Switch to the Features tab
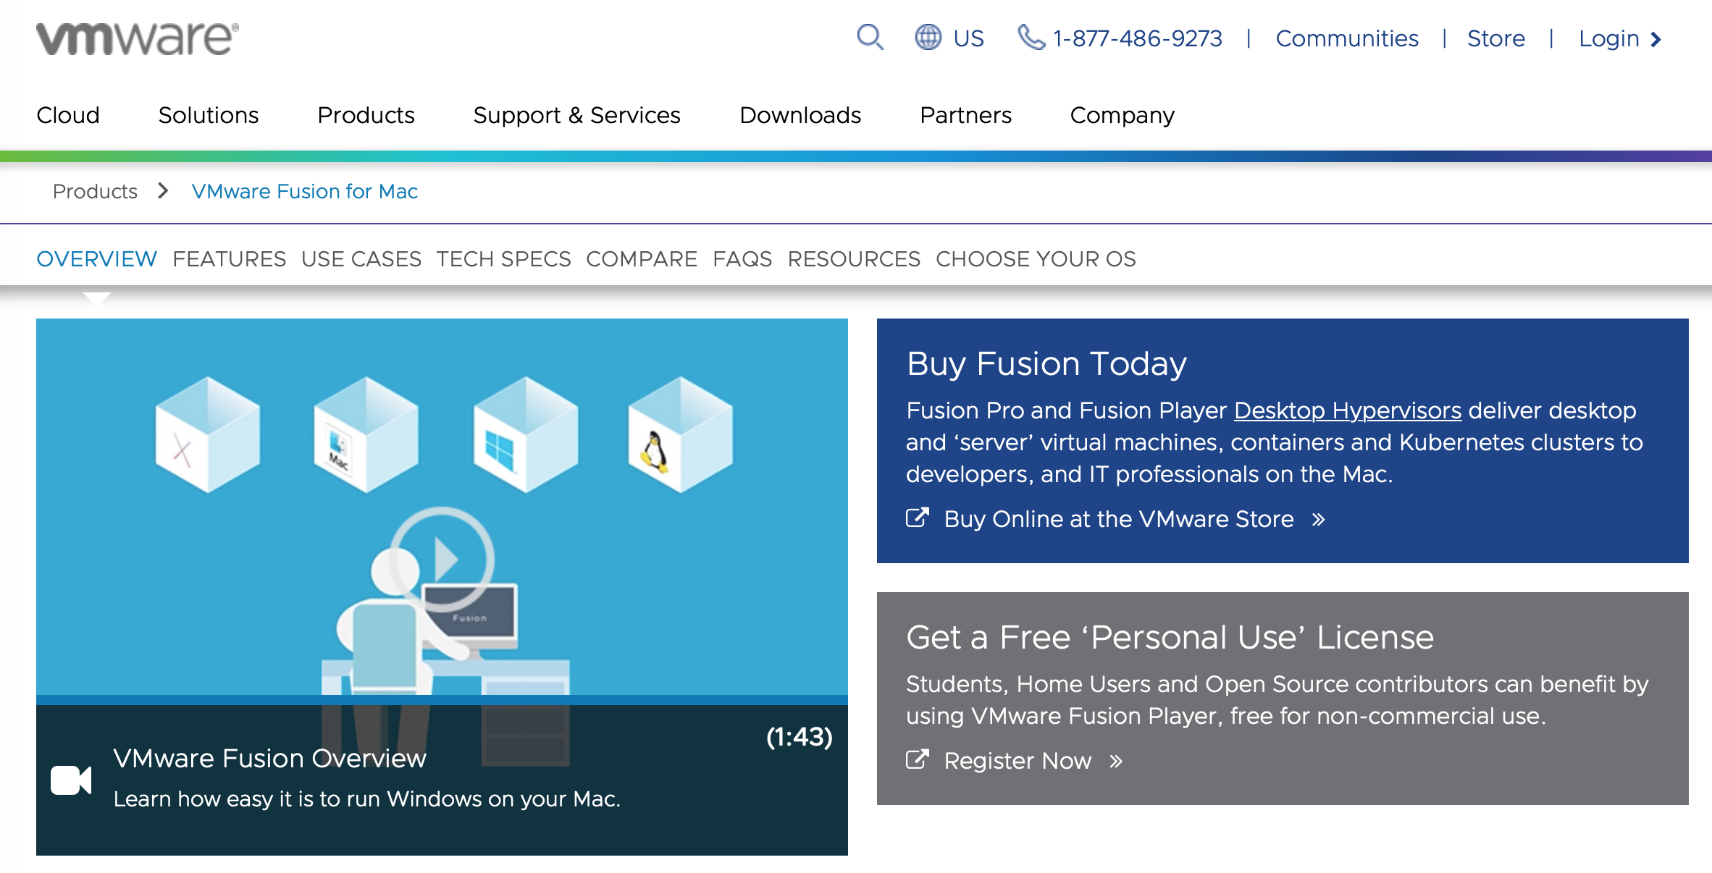 point(230,258)
